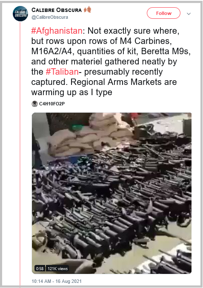
Task: Click the leaf emoji beside the name
Action: (88, 9)
